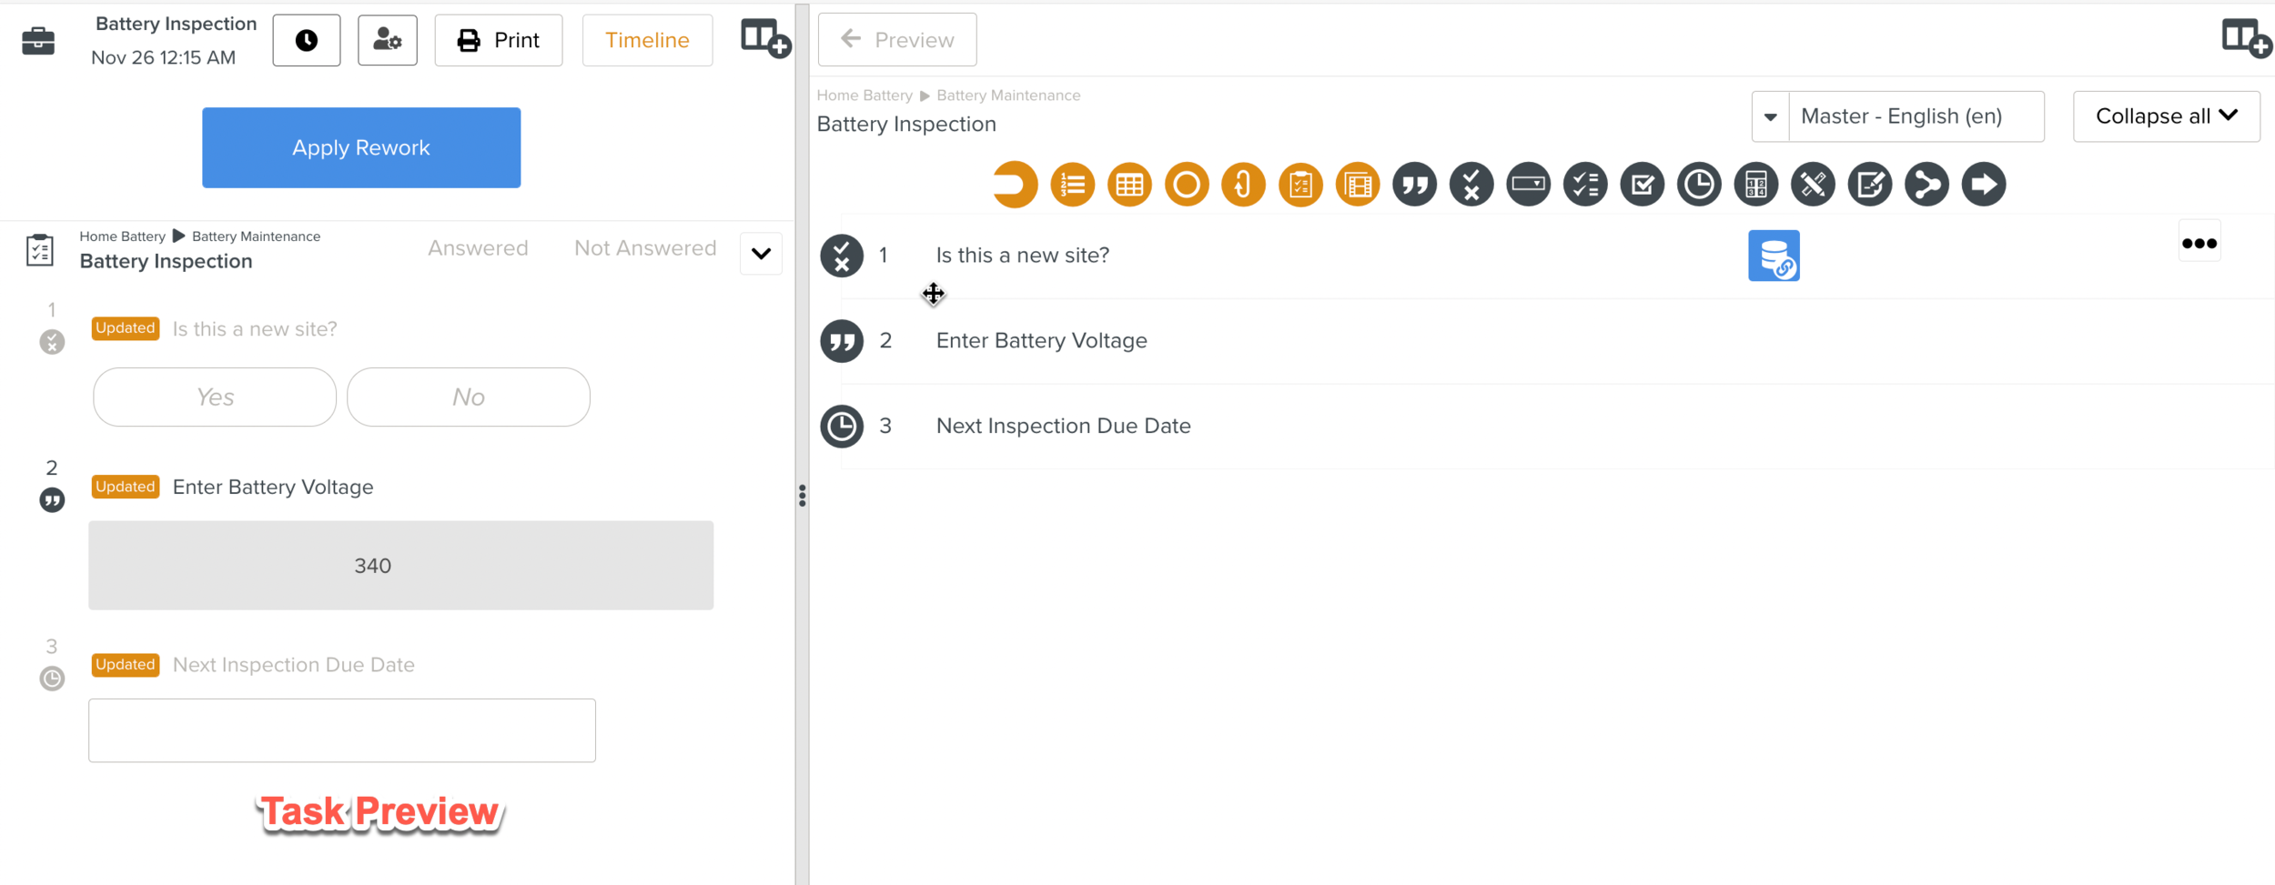Select the Yes answer option
2275x885 pixels.
tap(215, 397)
